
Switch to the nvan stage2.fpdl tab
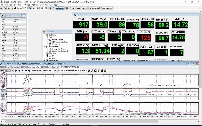(50, 67)
